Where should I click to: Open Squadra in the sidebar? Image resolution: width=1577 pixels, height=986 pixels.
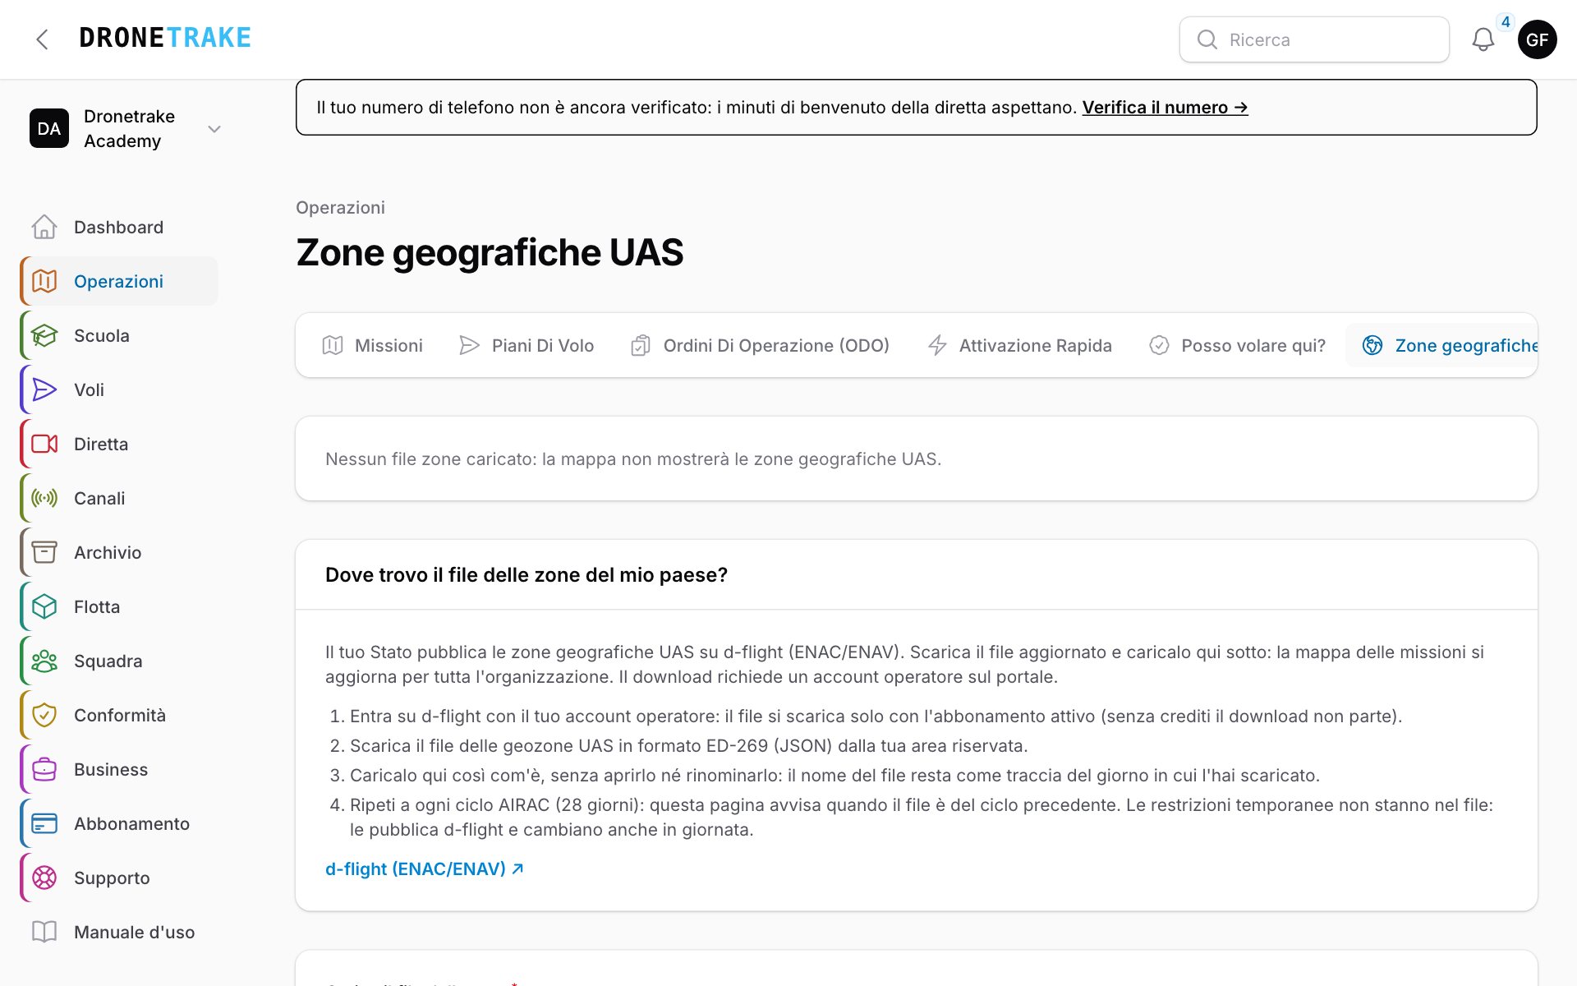[x=120, y=661]
